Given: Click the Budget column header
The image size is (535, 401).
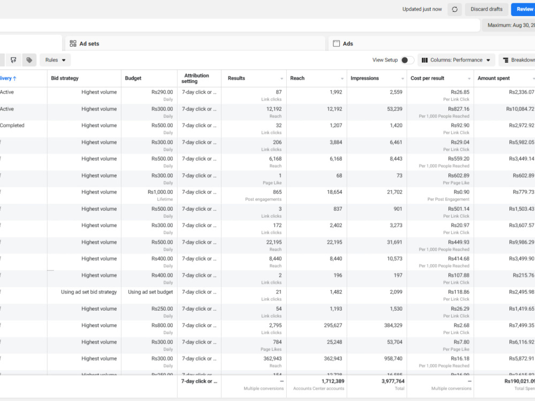Looking at the screenshot, I should pyautogui.click(x=133, y=78).
